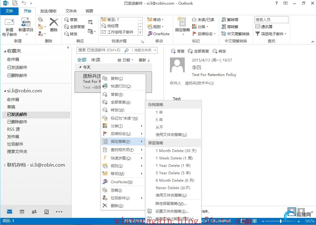Click the Search People (搜索人员) field
316x225 pixels.
(271, 19)
